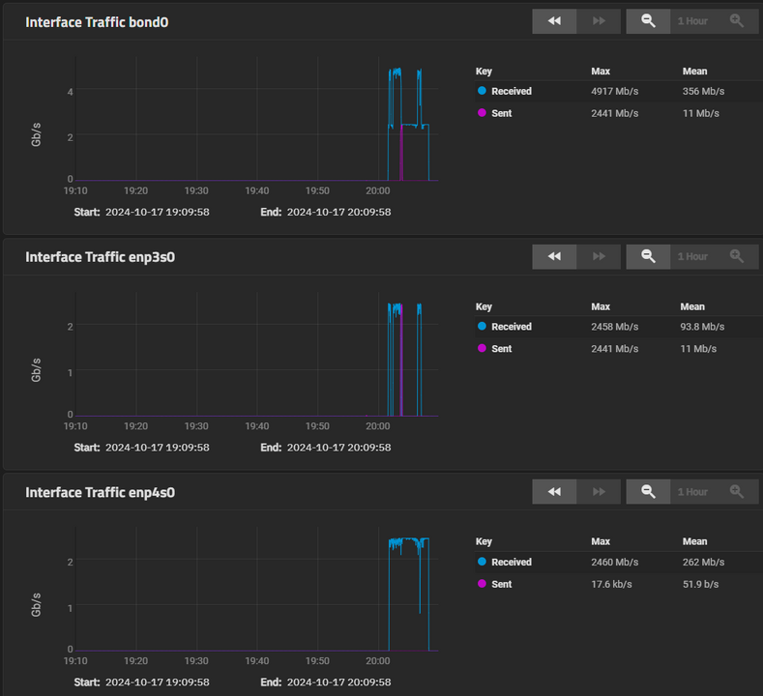Rewind the enp4s0 traffic timeline
The height and width of the screenshot is (696, 763).
(x=554, y=492)
